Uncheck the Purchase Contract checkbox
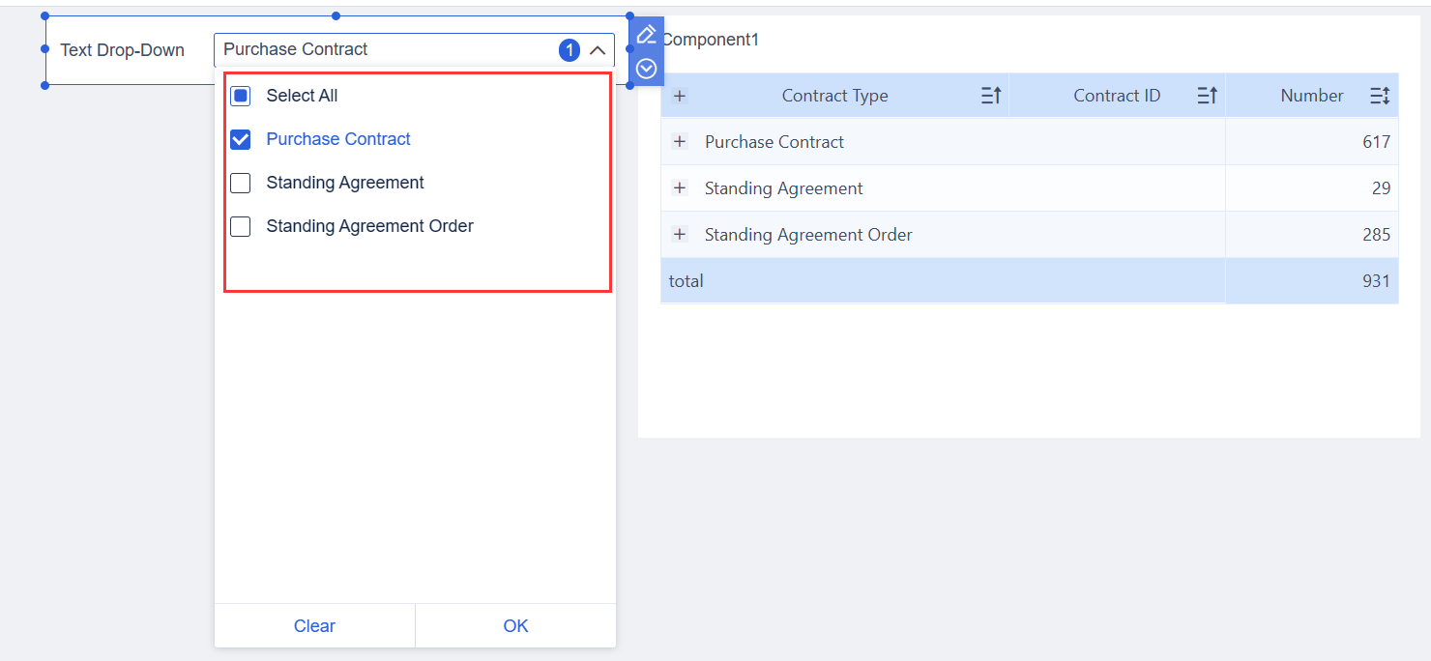 pos(240,139)
